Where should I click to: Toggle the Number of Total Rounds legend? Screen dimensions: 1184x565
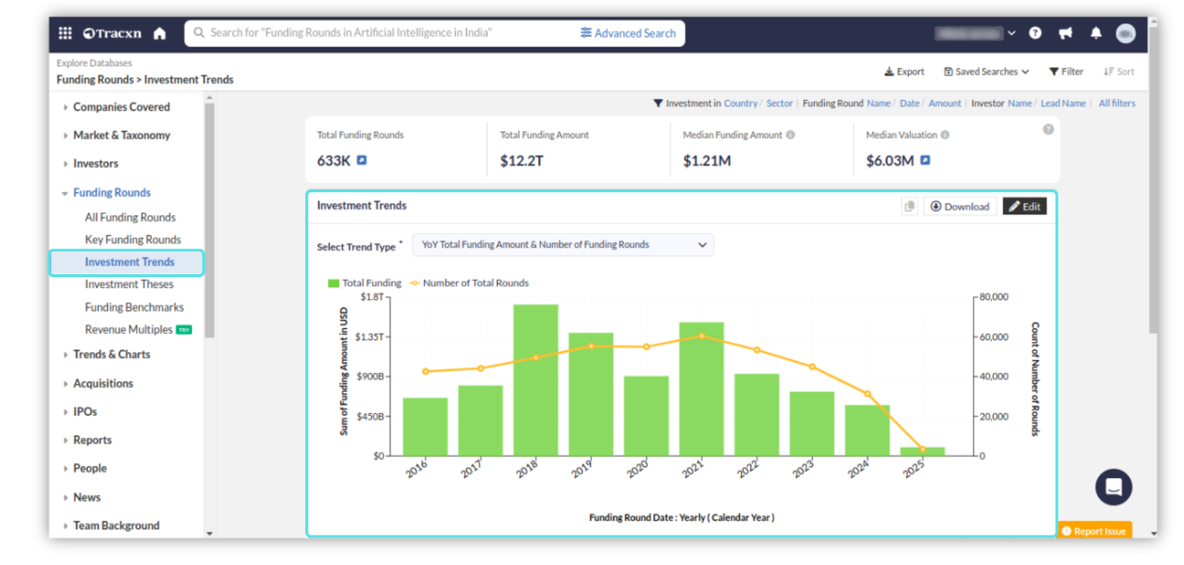point(475,283)
